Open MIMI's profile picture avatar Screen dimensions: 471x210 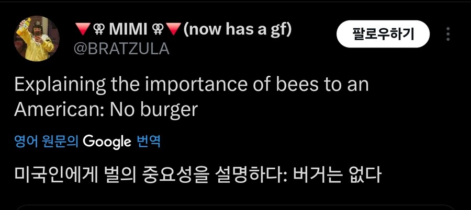point(36,39)
